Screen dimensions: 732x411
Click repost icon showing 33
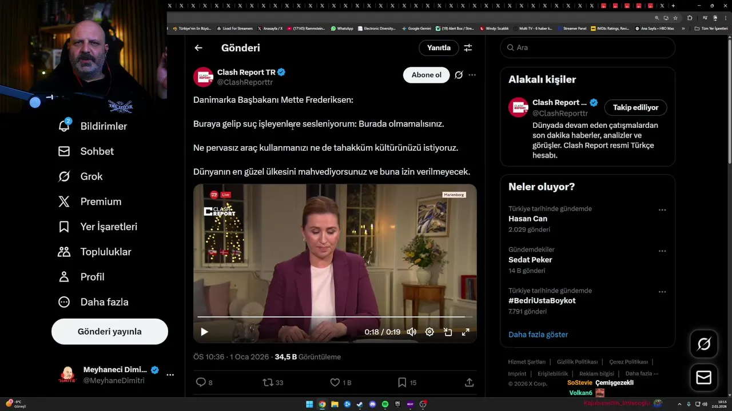267,382
